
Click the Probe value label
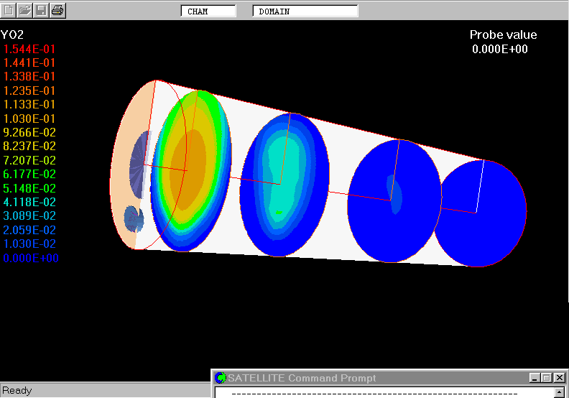(503, 35)
